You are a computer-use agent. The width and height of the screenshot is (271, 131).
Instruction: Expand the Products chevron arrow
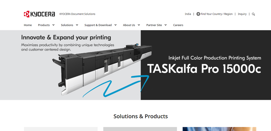[x=53, y=25]
